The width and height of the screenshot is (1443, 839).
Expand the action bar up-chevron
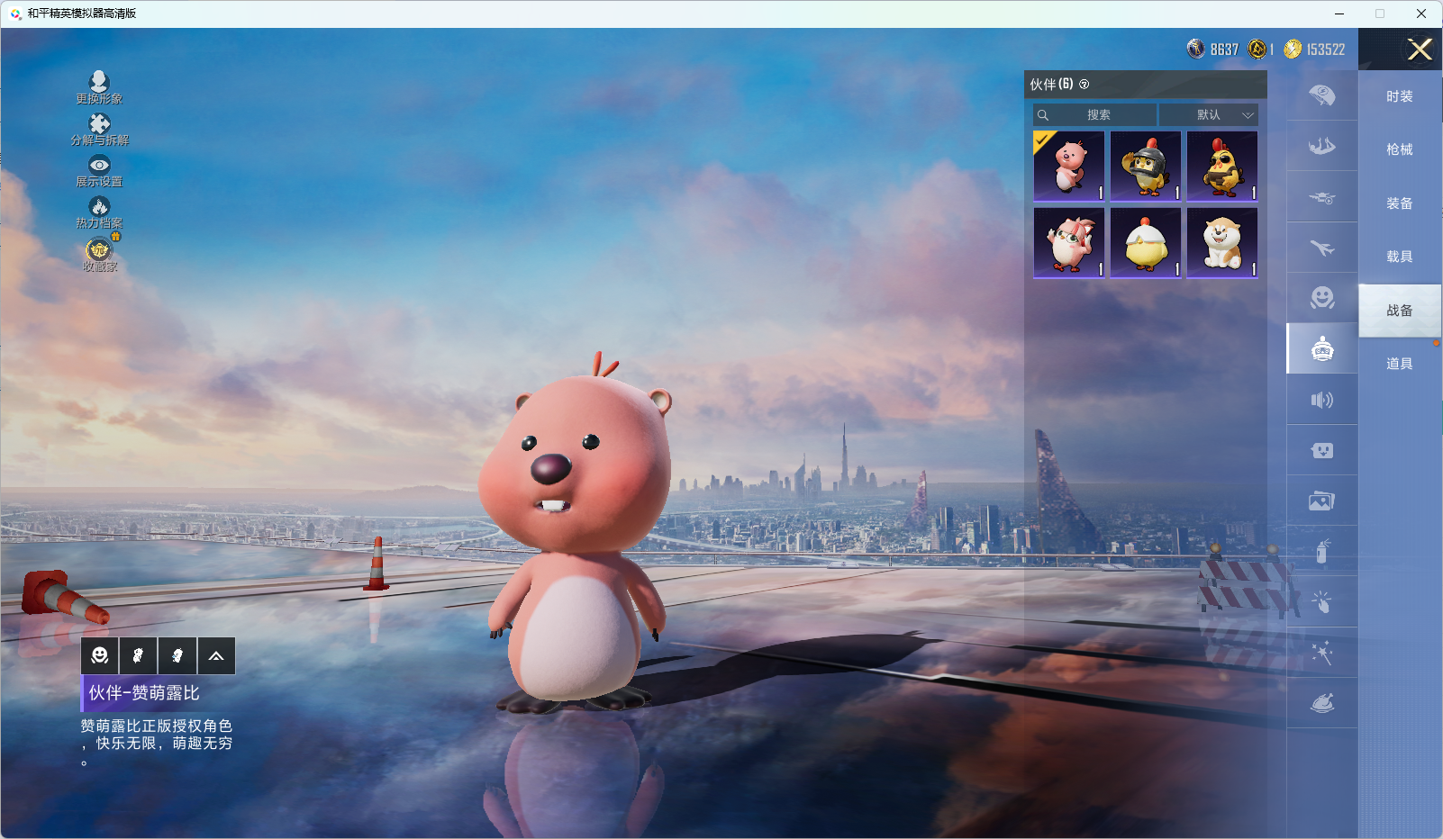(216, 656)
